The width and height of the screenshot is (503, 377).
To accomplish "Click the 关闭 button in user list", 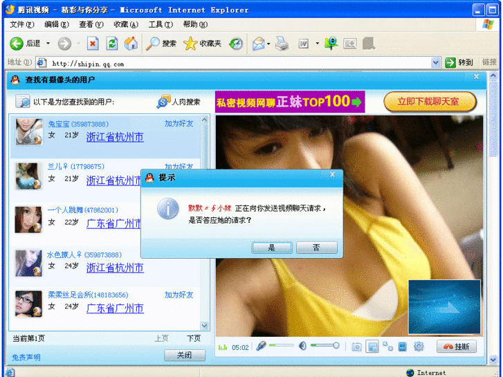I will click(185, 355).
